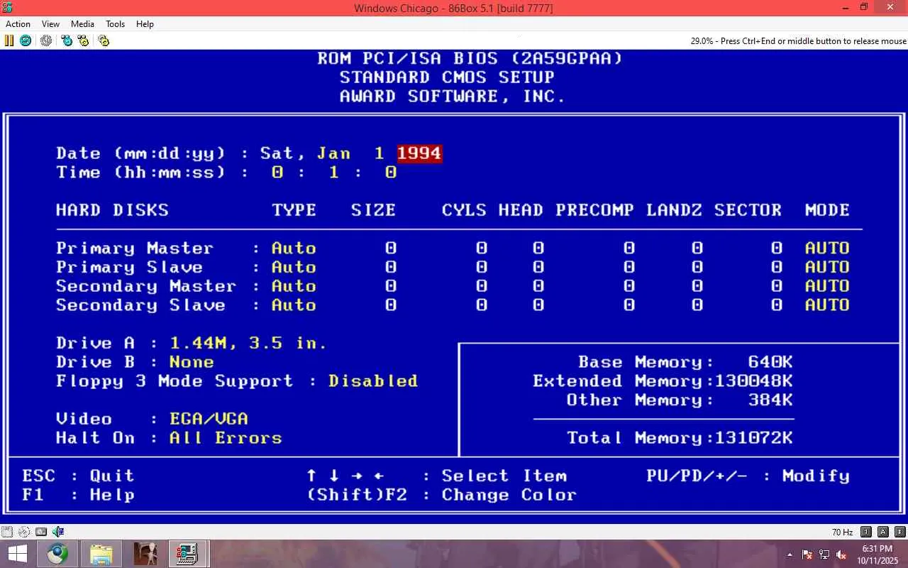Click the 'ESC : Quit' hint
Screen dimensions: 908x568
point(78,476)
